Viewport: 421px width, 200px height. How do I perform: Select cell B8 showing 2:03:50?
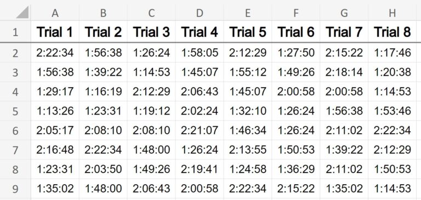pos(104,169)
